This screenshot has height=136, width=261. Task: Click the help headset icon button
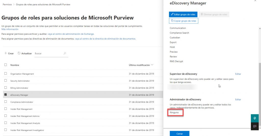click(255, 118)
